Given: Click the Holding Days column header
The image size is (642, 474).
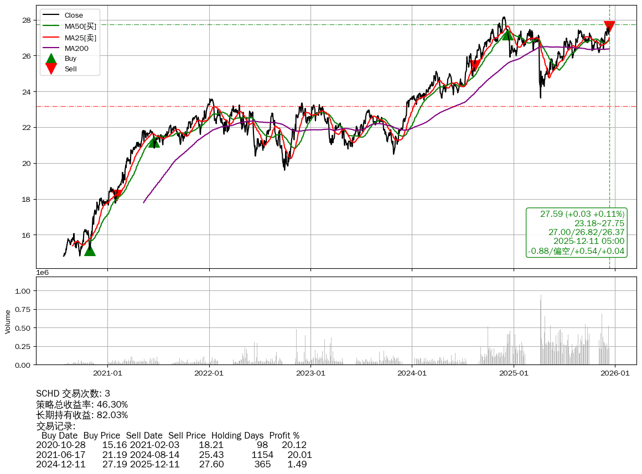Looking at the screenshot, I should (x=237, y=436).
